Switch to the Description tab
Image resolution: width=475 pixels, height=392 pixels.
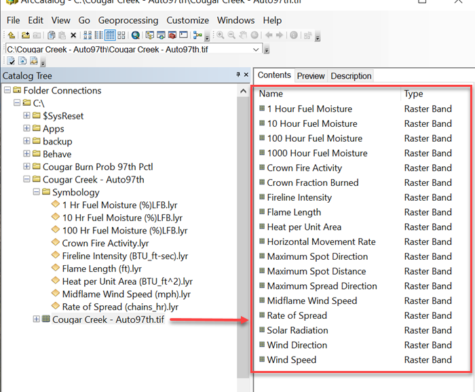[x=351, y=76]
